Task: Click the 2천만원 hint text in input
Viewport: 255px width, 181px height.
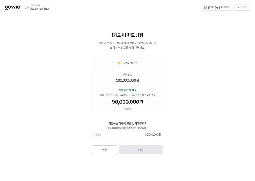Action: click(98, 135)
